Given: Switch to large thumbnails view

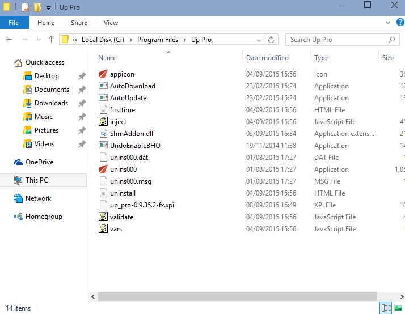Looking at the screenshot, I should coord(398,308).
